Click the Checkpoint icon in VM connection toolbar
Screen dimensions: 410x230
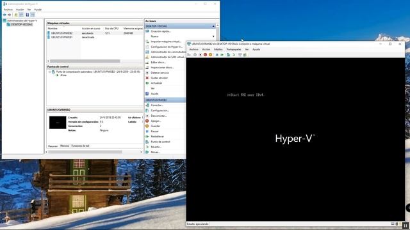click(x=228, y=55)
